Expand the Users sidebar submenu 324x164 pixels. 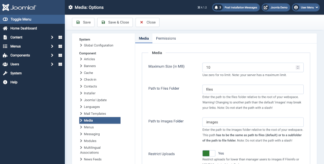pyautogui.click(x=52, y=64)
